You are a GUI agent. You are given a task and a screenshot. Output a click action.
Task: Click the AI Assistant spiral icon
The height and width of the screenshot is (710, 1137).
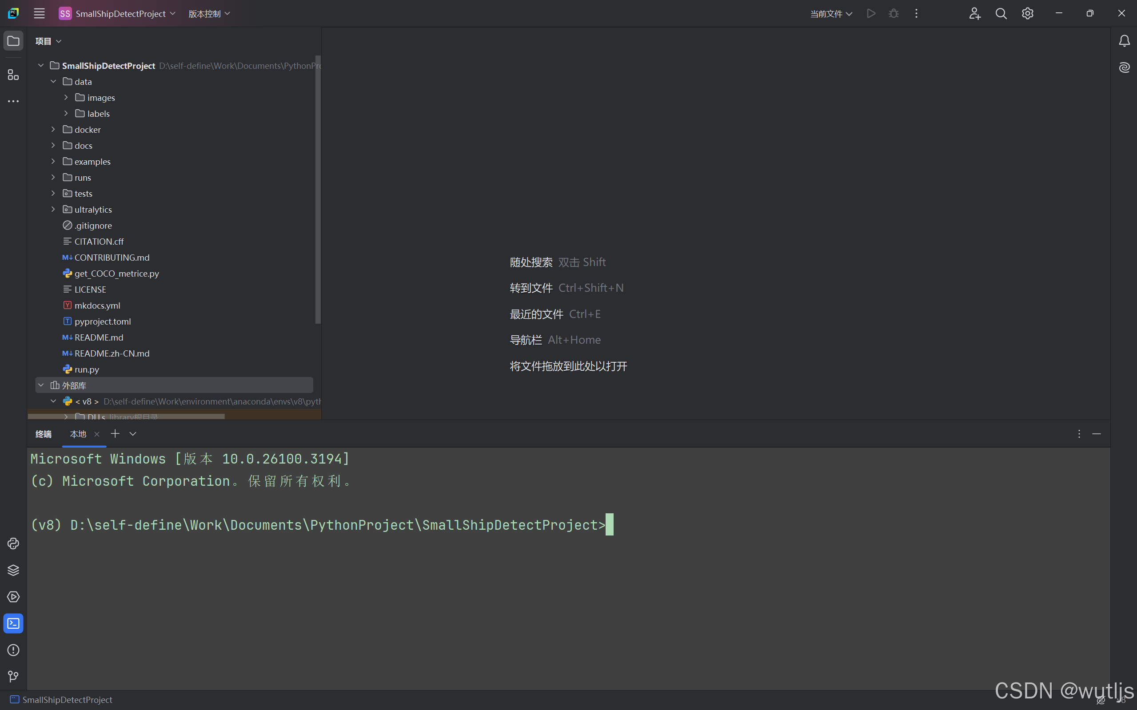coord(1124,67)
